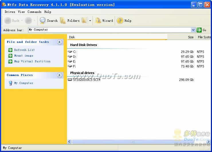Image resolution: width=212 pixels, height=152 pixels.
Task: Click the horizontal scrollbar thumb
Action: pyautogui.click(x=133, y=142)
